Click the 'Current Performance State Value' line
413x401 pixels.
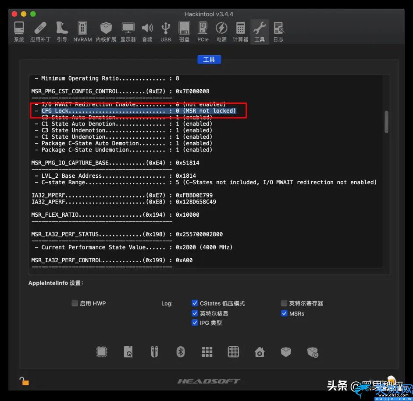click(134, 247)
